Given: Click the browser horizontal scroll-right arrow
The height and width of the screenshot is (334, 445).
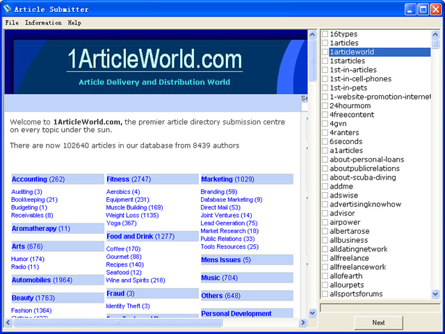Looking at the screenshot, I should coord(303,322).
